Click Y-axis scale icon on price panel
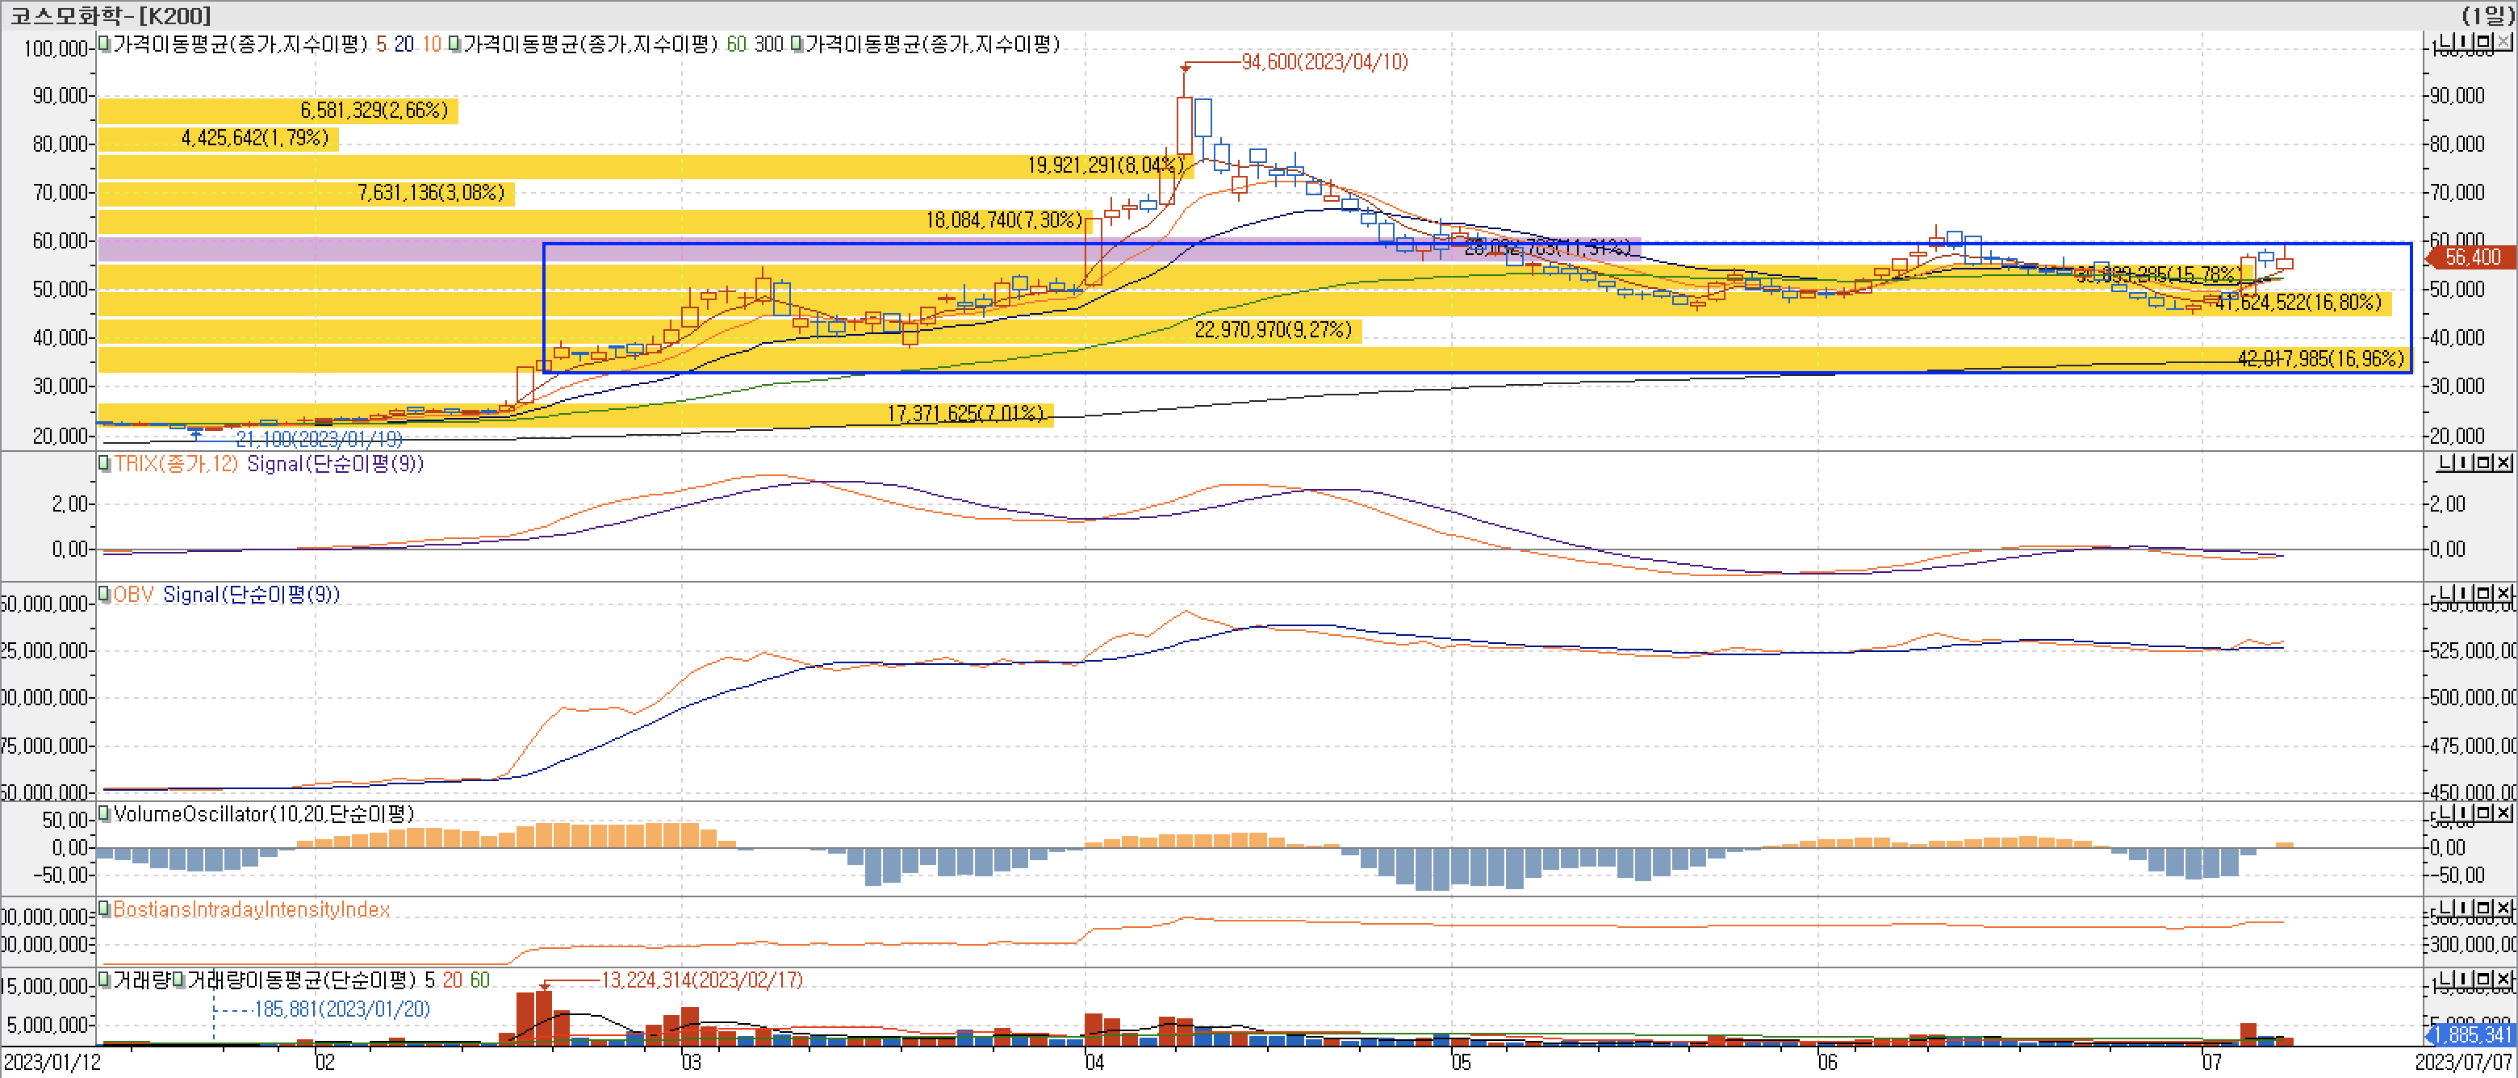This screenshot has width=2518, height=1078. 2445,42
